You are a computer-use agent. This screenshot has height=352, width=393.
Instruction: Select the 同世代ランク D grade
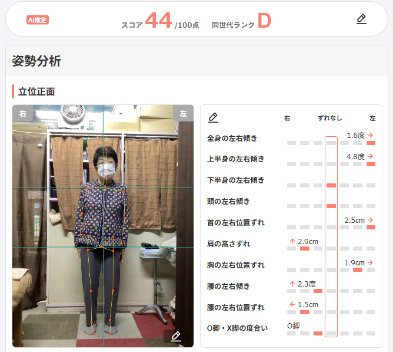(x=264, y=21)
